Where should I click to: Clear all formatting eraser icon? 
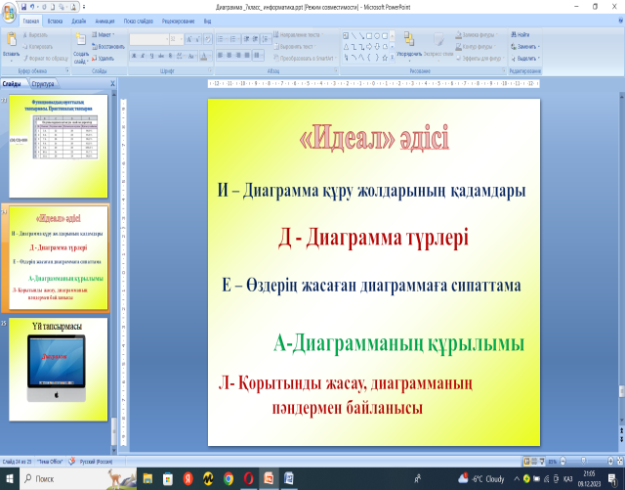point(208,39)
